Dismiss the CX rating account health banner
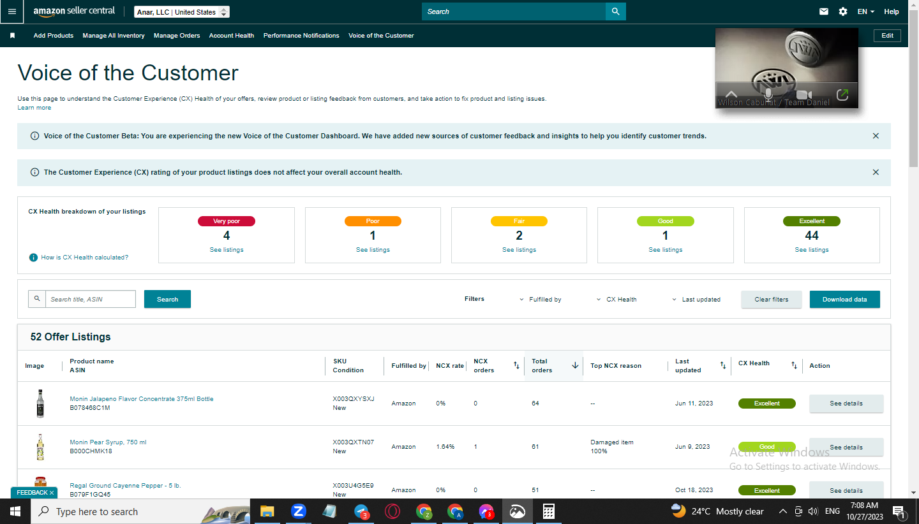Image resolution: width=919 pixels, height=524 pixels. [x=876, y=172]
